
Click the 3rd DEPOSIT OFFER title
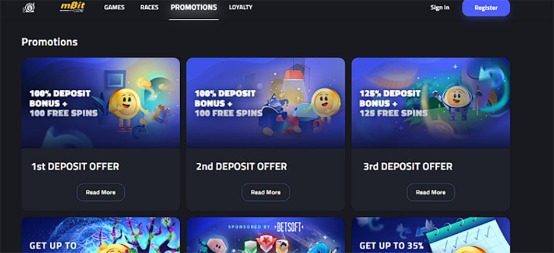coord(408,166)
